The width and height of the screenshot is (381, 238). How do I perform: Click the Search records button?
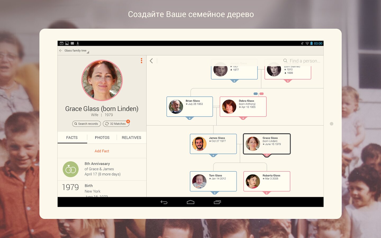[86, 124]
